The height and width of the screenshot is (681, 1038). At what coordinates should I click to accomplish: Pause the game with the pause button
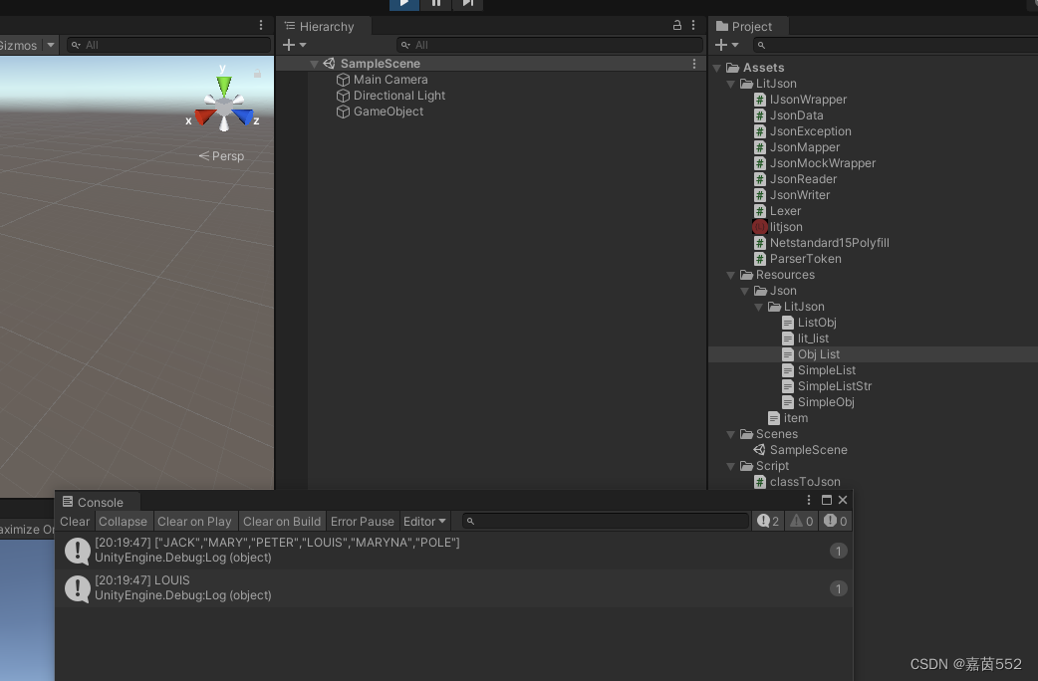pyautogui.click(x=435, y=4)
